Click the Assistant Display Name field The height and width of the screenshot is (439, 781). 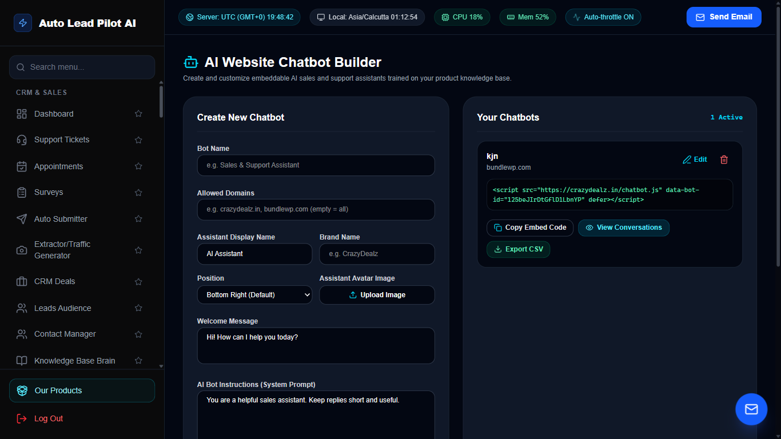tap(255, 254)
